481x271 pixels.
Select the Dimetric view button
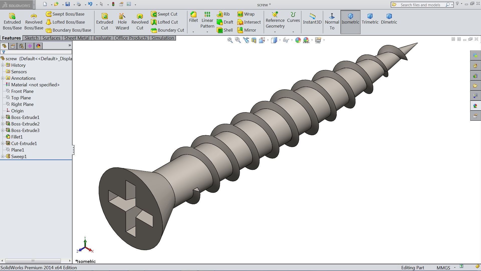[x=389, y=21]
